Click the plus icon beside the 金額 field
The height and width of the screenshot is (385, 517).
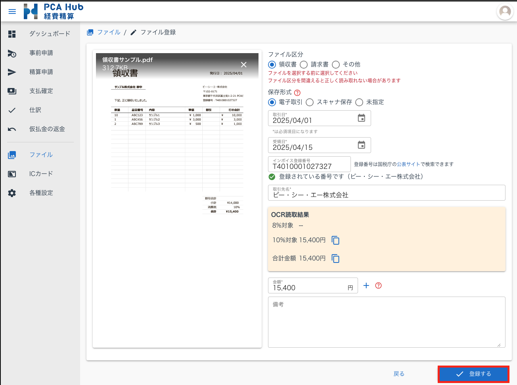click(x=366, y=285)
